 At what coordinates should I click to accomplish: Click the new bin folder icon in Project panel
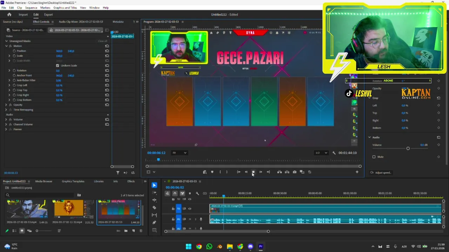point(126,231)
